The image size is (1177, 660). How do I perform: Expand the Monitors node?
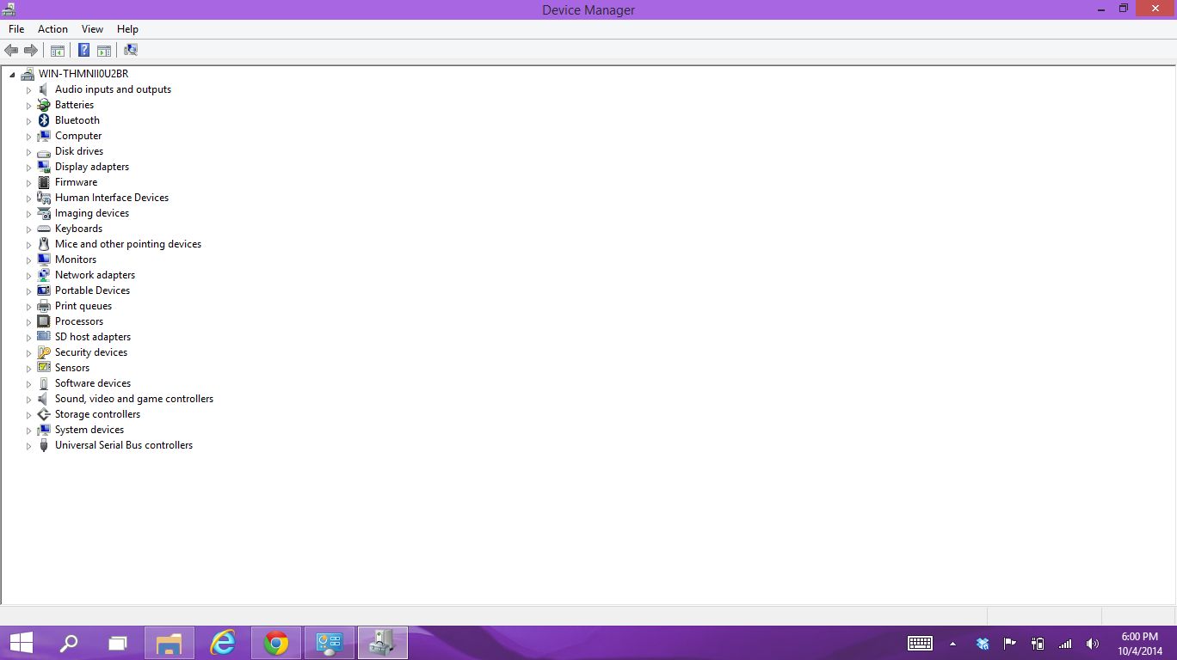point(28,260)
